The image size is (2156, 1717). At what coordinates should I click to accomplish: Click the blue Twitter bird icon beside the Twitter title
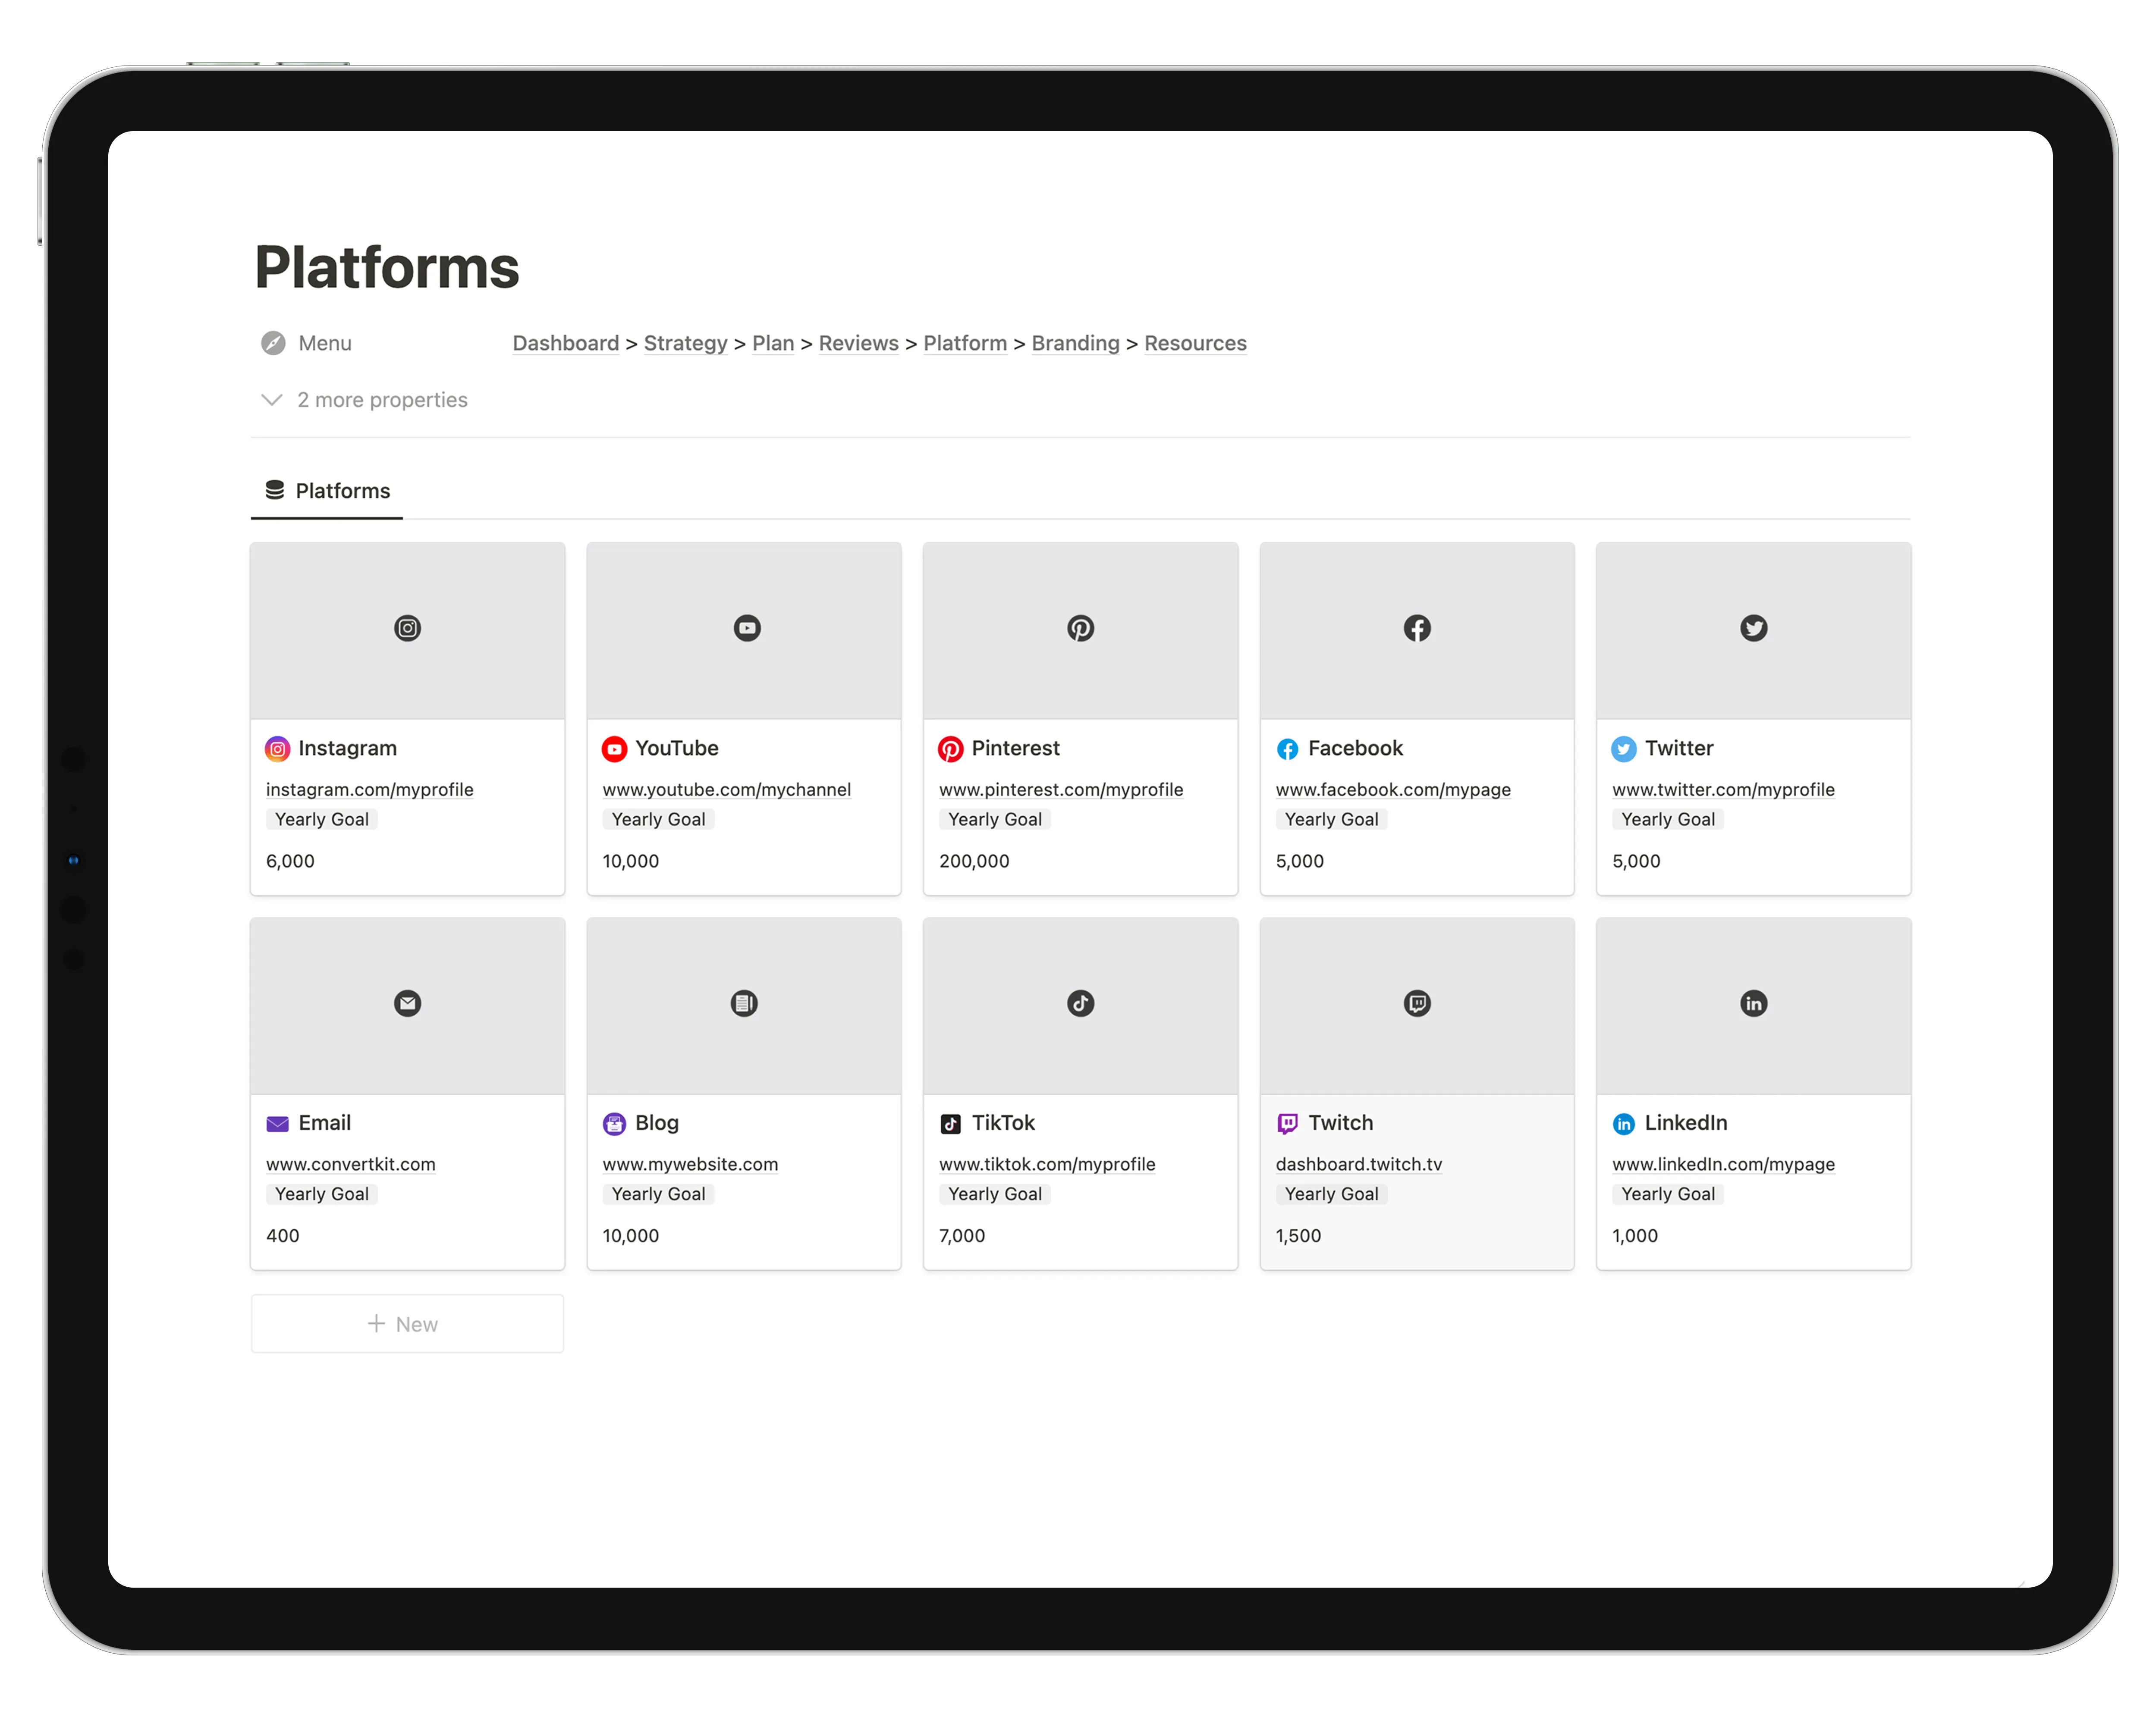pos(1624,749)
